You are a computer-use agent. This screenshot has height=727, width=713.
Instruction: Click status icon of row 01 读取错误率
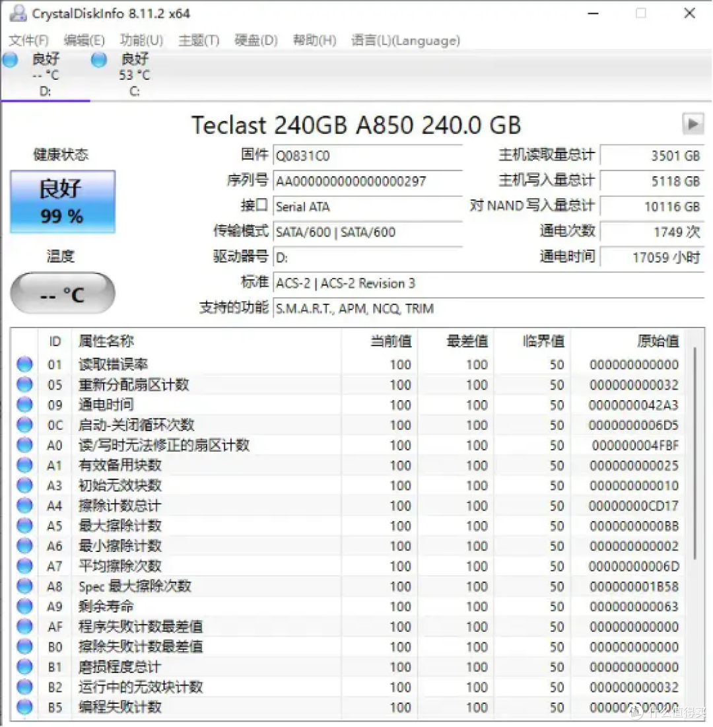[x=24, y=364]
